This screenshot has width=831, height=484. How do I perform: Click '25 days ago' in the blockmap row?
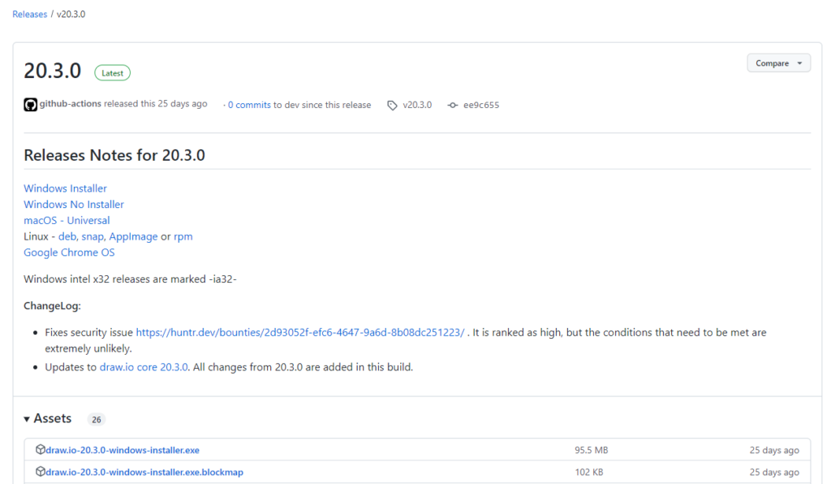point(774,472)
